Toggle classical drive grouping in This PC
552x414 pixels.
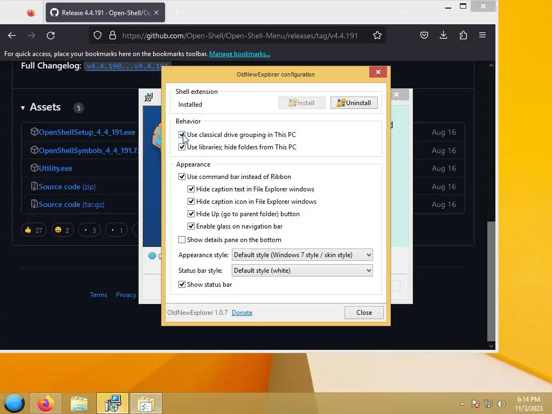(x=182, y=134)
